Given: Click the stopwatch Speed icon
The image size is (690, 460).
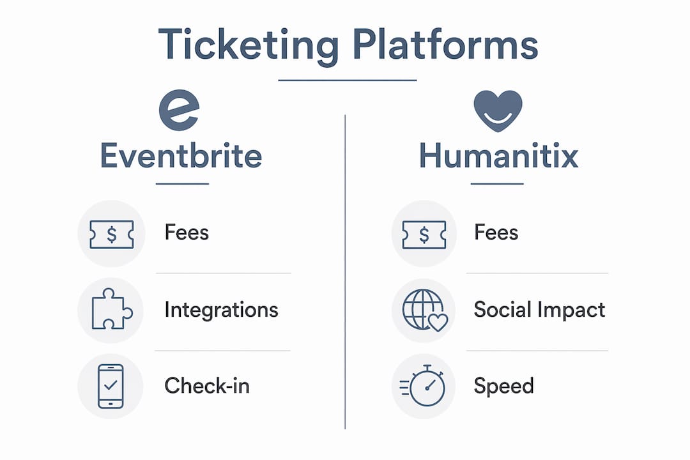Looking at the screenshot, I should point(422,385).
